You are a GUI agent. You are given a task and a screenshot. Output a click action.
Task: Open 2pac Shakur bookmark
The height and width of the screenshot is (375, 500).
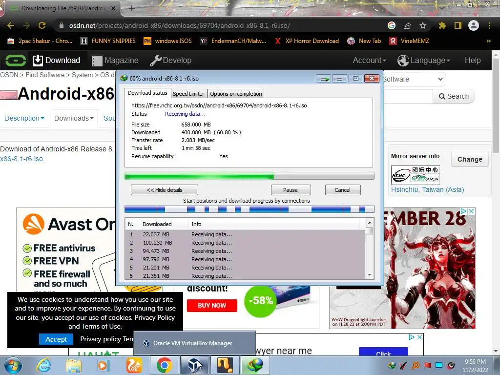click(40, 41)
